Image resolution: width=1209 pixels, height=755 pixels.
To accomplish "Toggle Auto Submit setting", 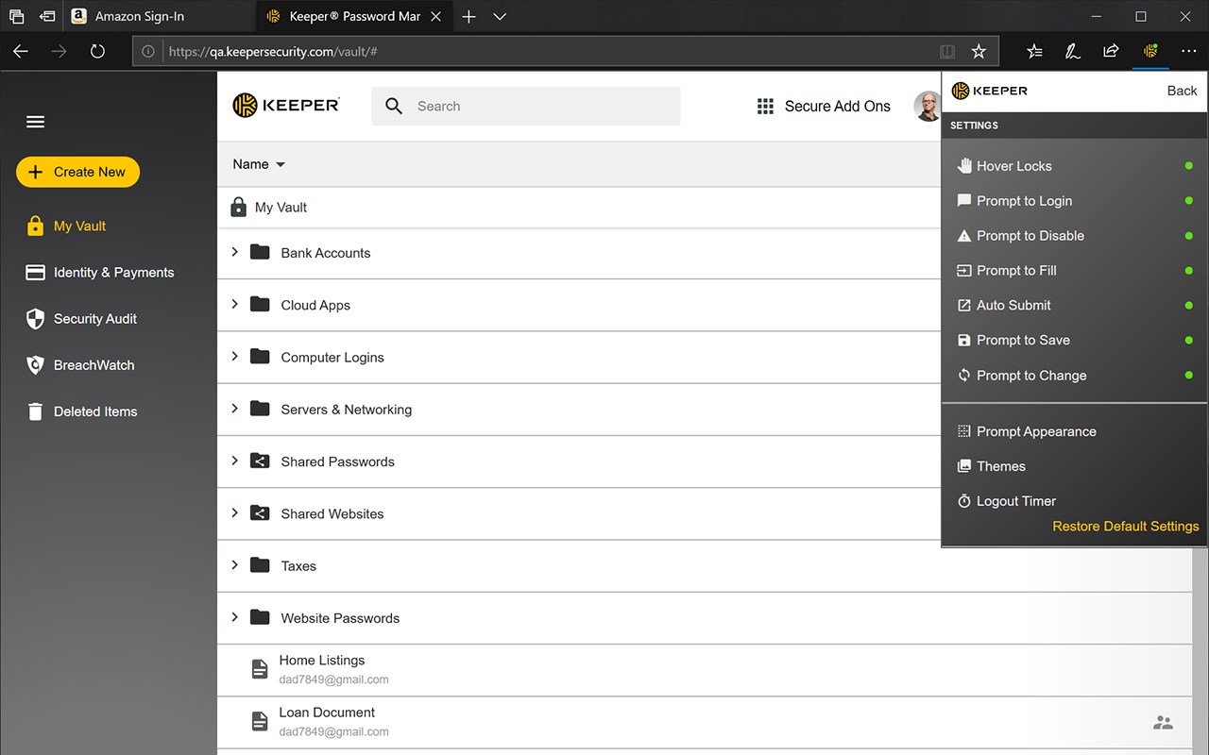I will point(1188,306).
